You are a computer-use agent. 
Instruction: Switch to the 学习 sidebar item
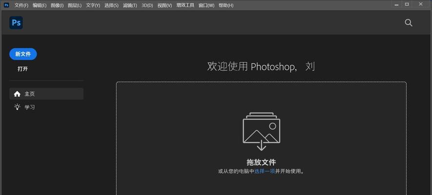pyautogui.click(x=46, y=107)
